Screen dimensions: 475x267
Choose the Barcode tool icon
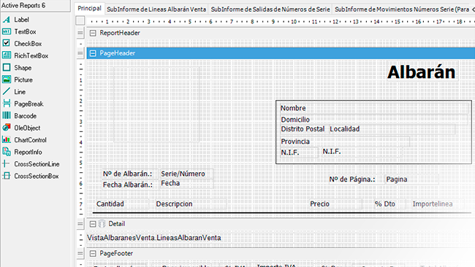[7, 115]
